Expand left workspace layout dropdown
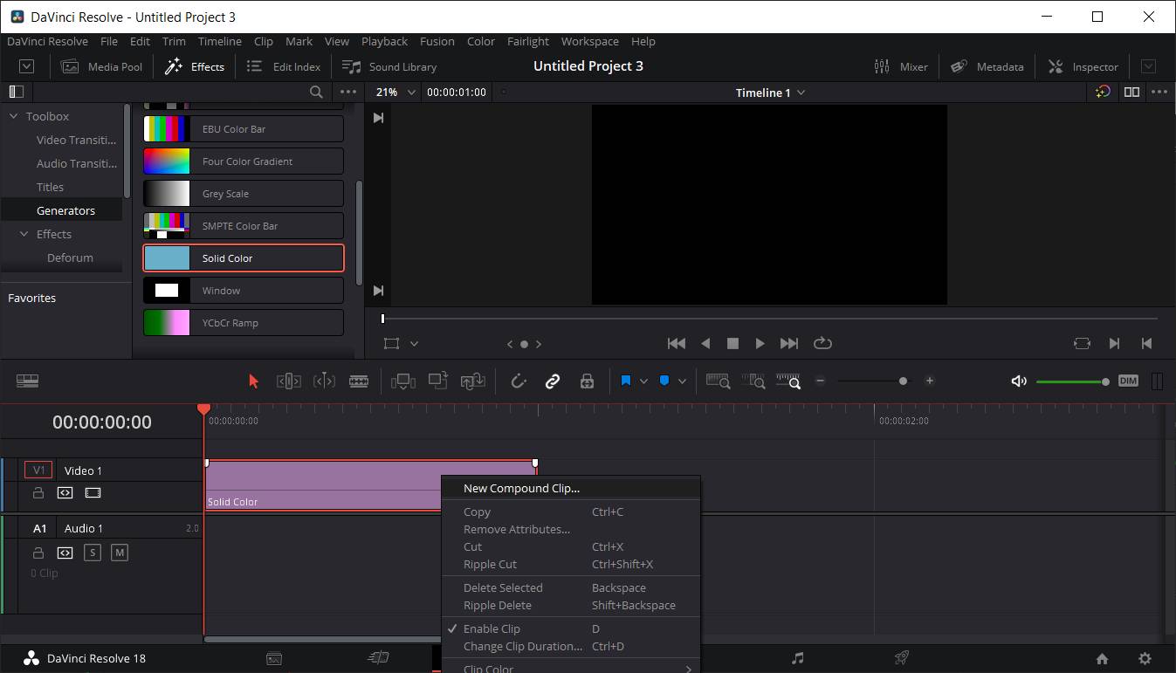This screenshot has width=1176, height=673. (26, 66)
